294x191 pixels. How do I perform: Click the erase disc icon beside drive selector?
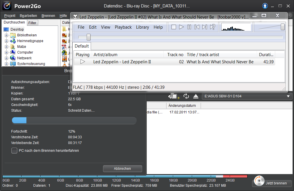[x=174, y=96]
